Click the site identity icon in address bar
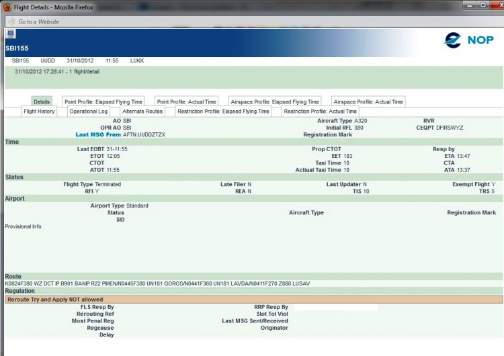Viewport: 504px width, 356px height. [11, 21]
